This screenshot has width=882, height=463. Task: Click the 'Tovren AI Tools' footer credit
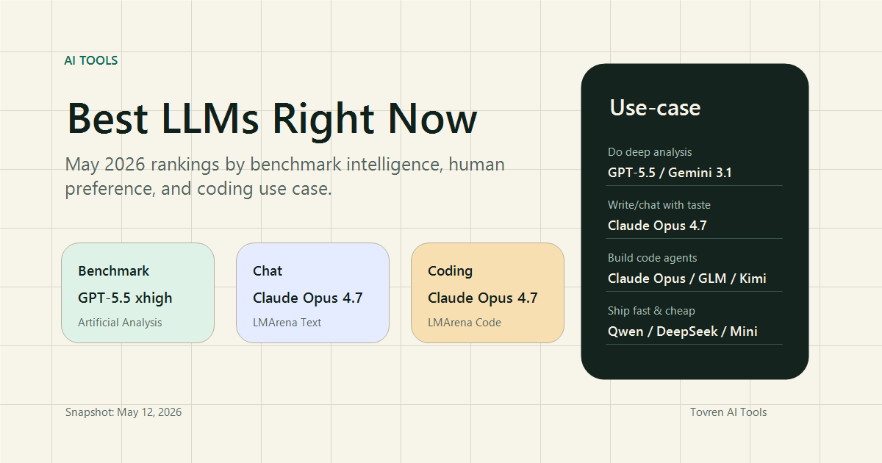(x=728, y=412)
